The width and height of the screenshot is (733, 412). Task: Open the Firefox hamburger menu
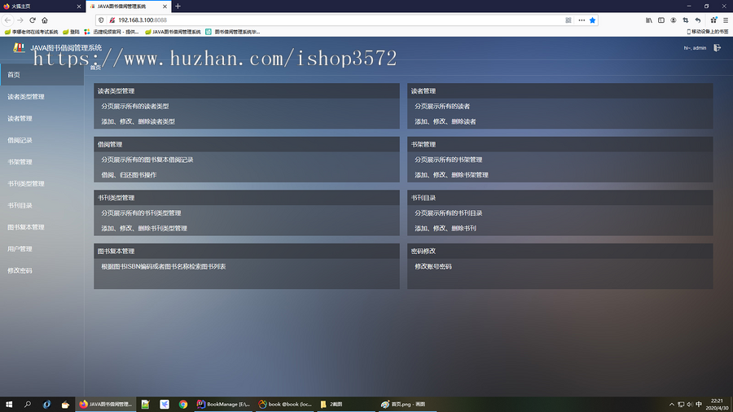click(x=726, y=20)
